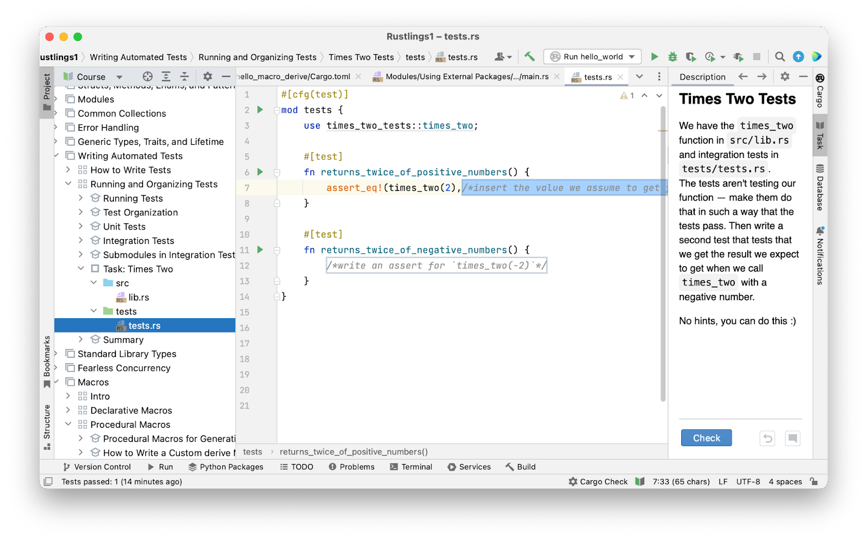867x541 pixels.
Task: Click the locate target icon in Course panel
Action: (147, 76)
